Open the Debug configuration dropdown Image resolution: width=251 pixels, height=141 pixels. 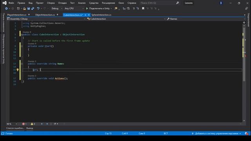click(56, 9)
